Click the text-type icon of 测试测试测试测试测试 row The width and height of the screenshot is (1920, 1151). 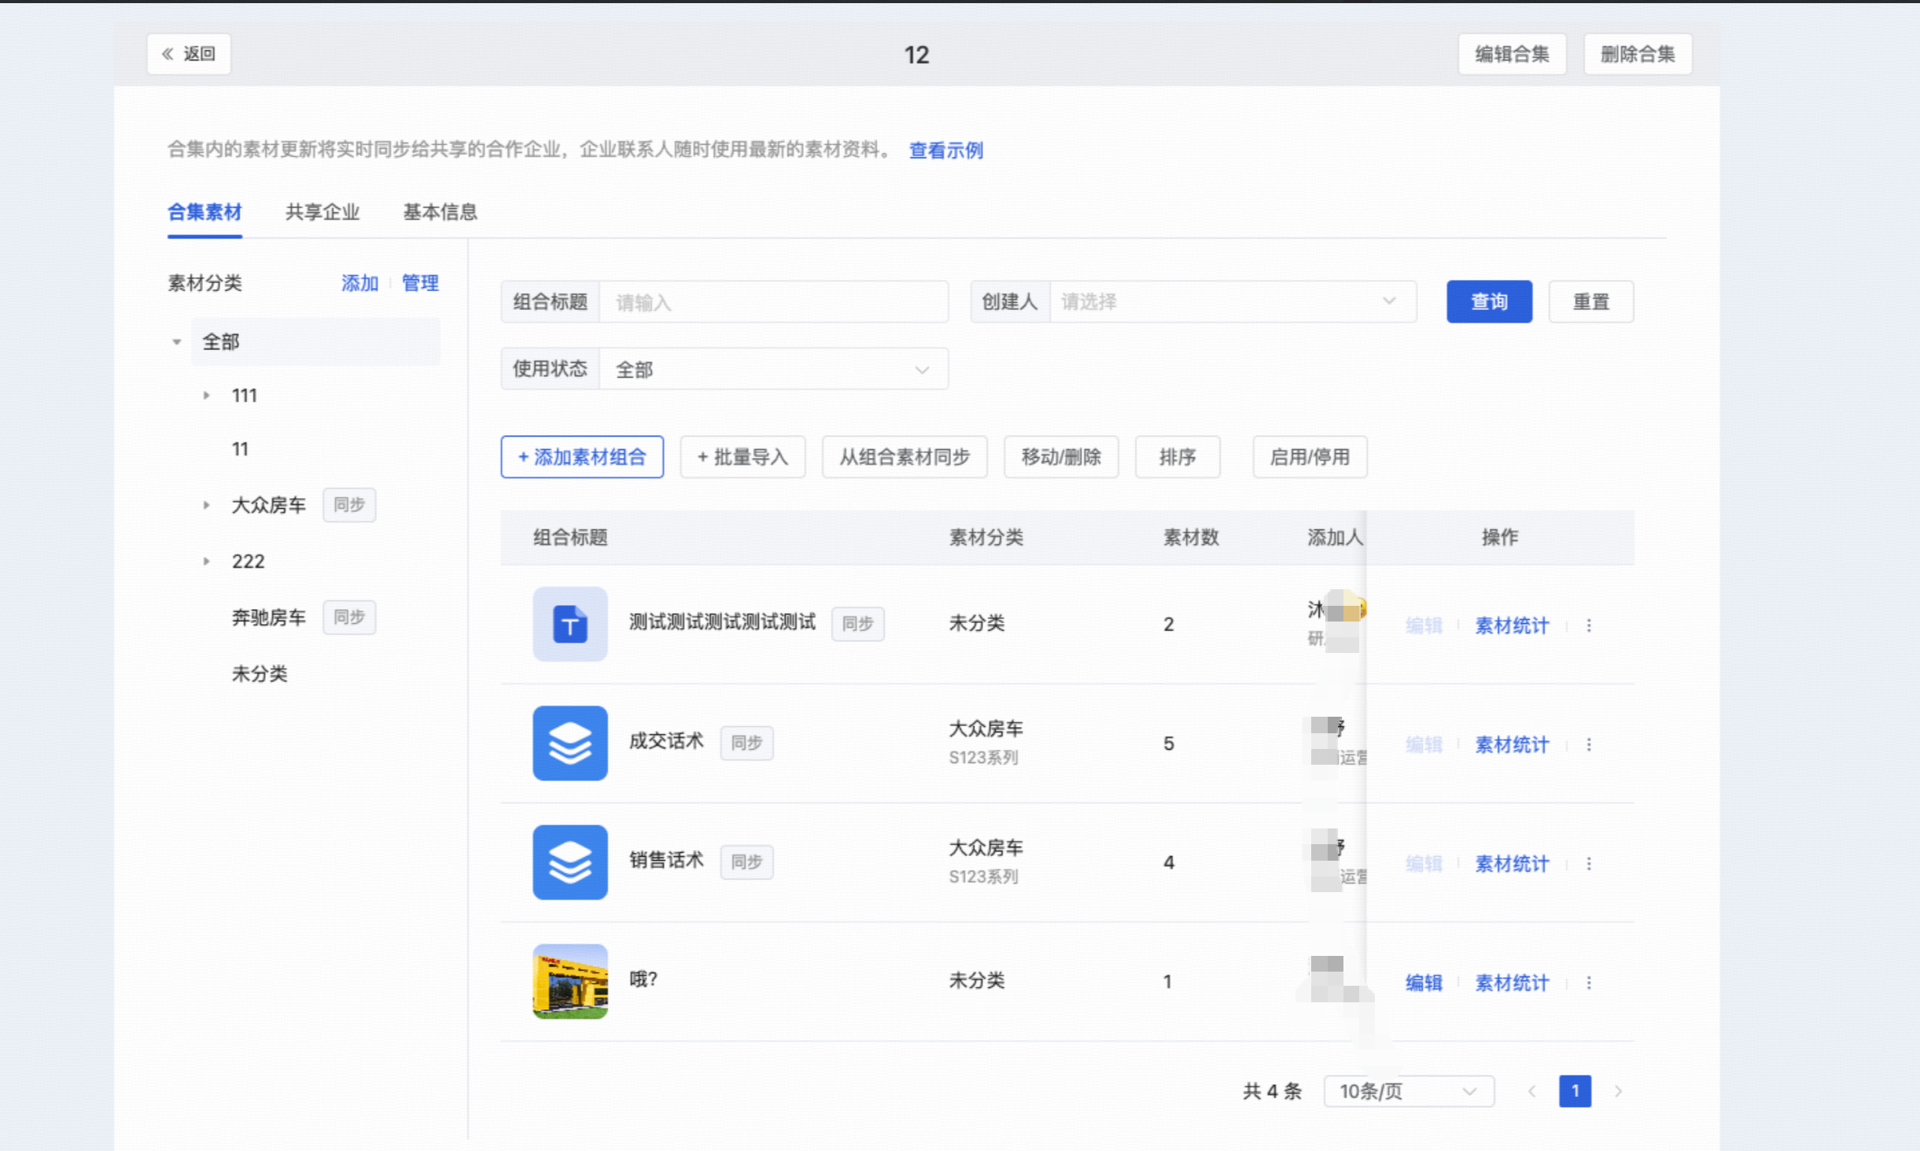[x=570, y=624]
